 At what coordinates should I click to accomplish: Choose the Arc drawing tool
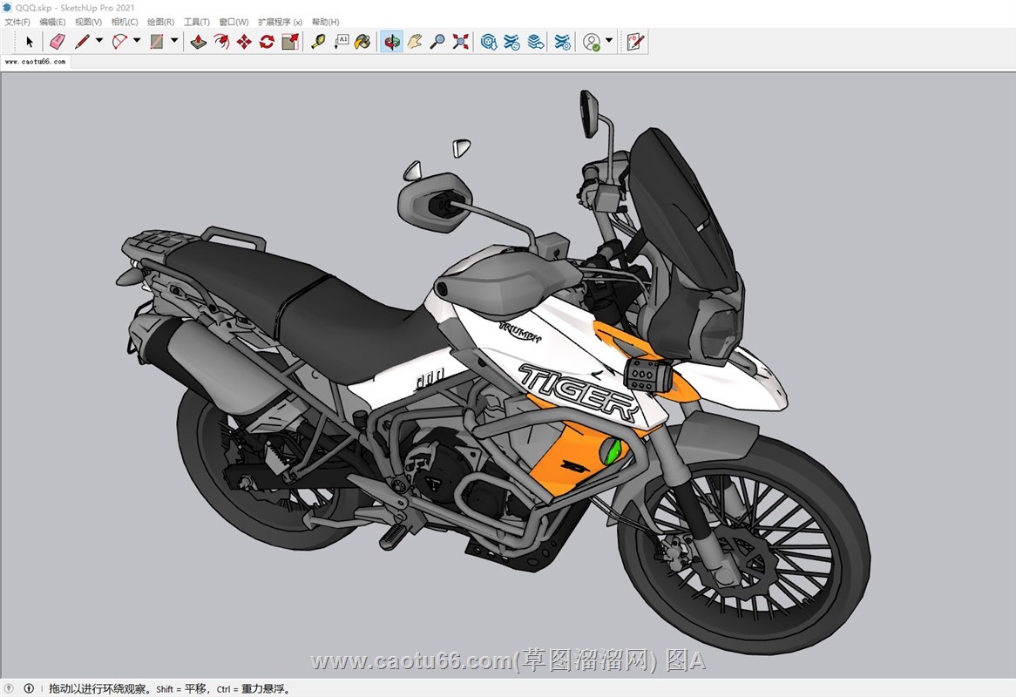tap(119, 42)
